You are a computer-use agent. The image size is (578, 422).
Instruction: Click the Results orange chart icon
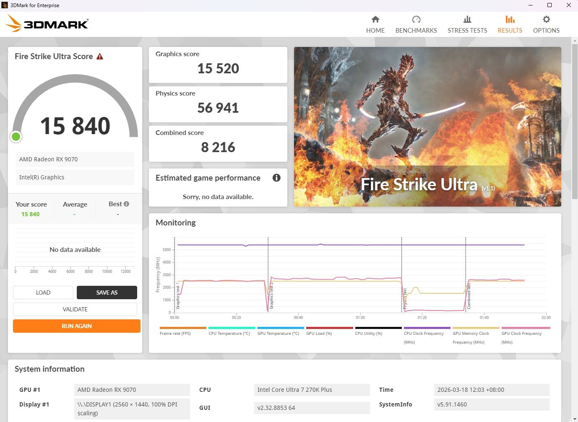[510, 19]
